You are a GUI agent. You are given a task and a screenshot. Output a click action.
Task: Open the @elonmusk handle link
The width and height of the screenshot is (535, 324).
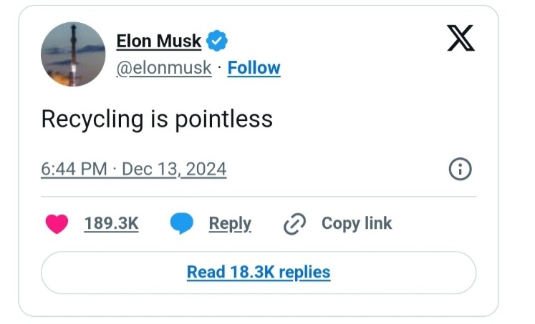(164, 68)
